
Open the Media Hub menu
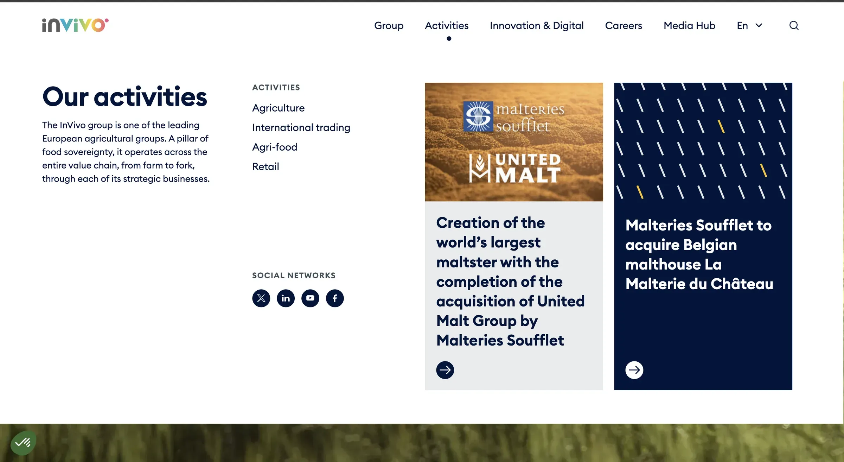[689, 26]
